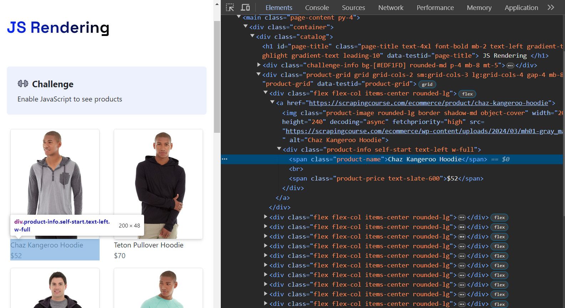Image resolution: width=565 pixels, height=308 pixels.
Task: Switch to the Memory tab
Action: tap(479, 7)
